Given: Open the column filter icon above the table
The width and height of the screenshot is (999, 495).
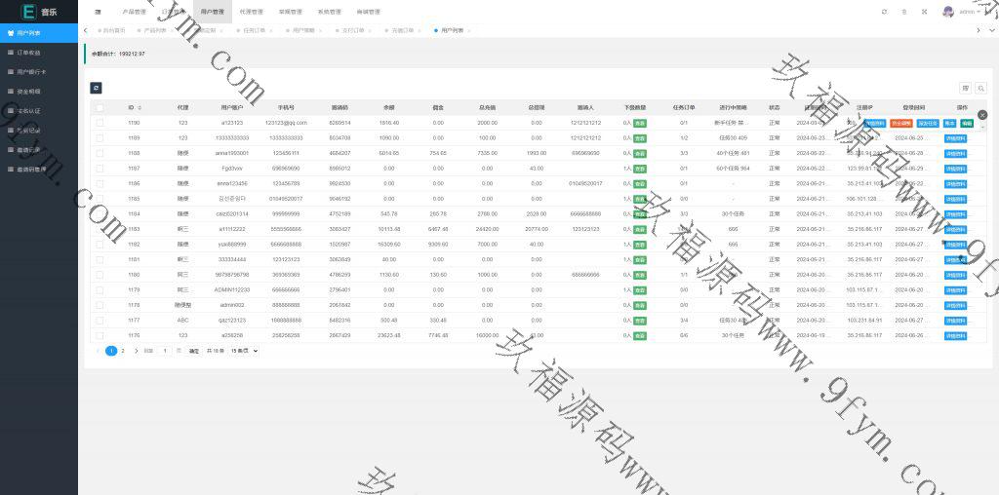Looking at the screenshot, I should tap(966, 88).
